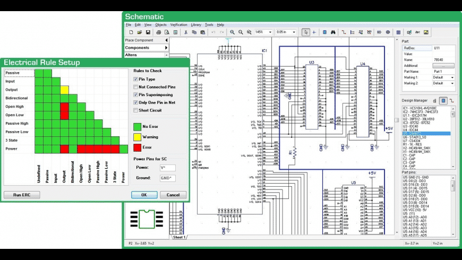This screenshot has width=462, height=260.
Task: Enable the Not Connected Pins check
Action: tap(135, 87)
